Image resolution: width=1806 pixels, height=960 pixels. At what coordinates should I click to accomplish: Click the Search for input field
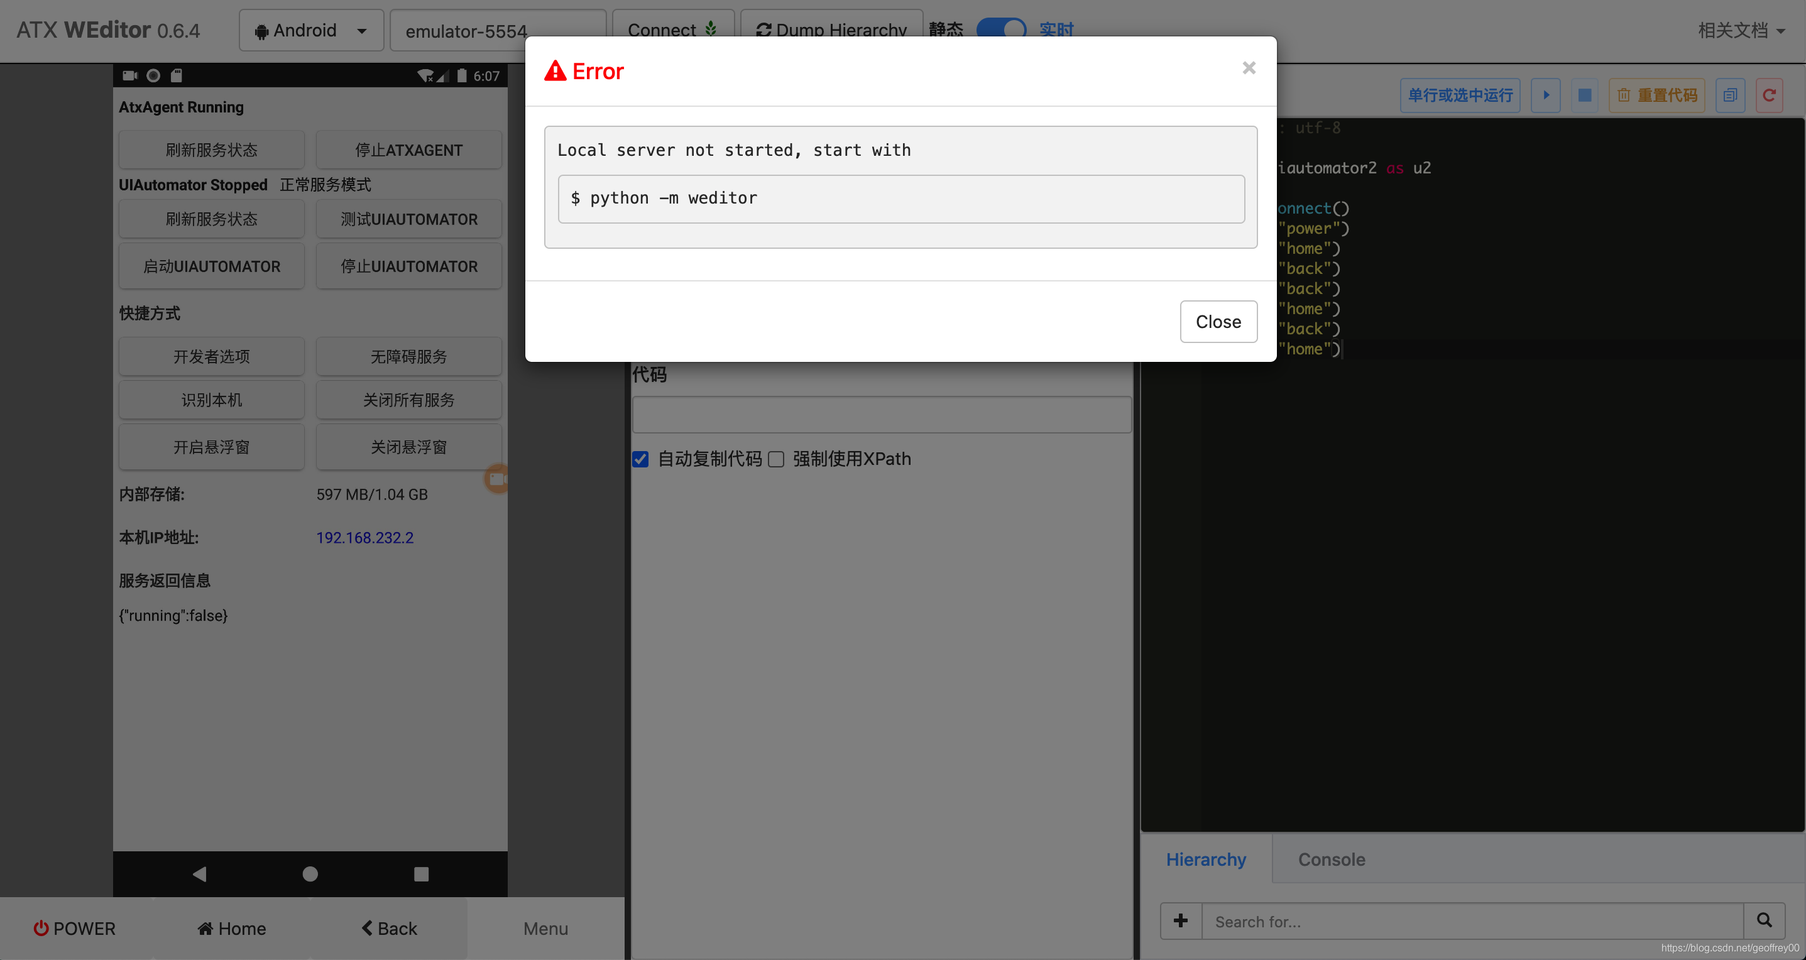click(x=1472, y=921)
